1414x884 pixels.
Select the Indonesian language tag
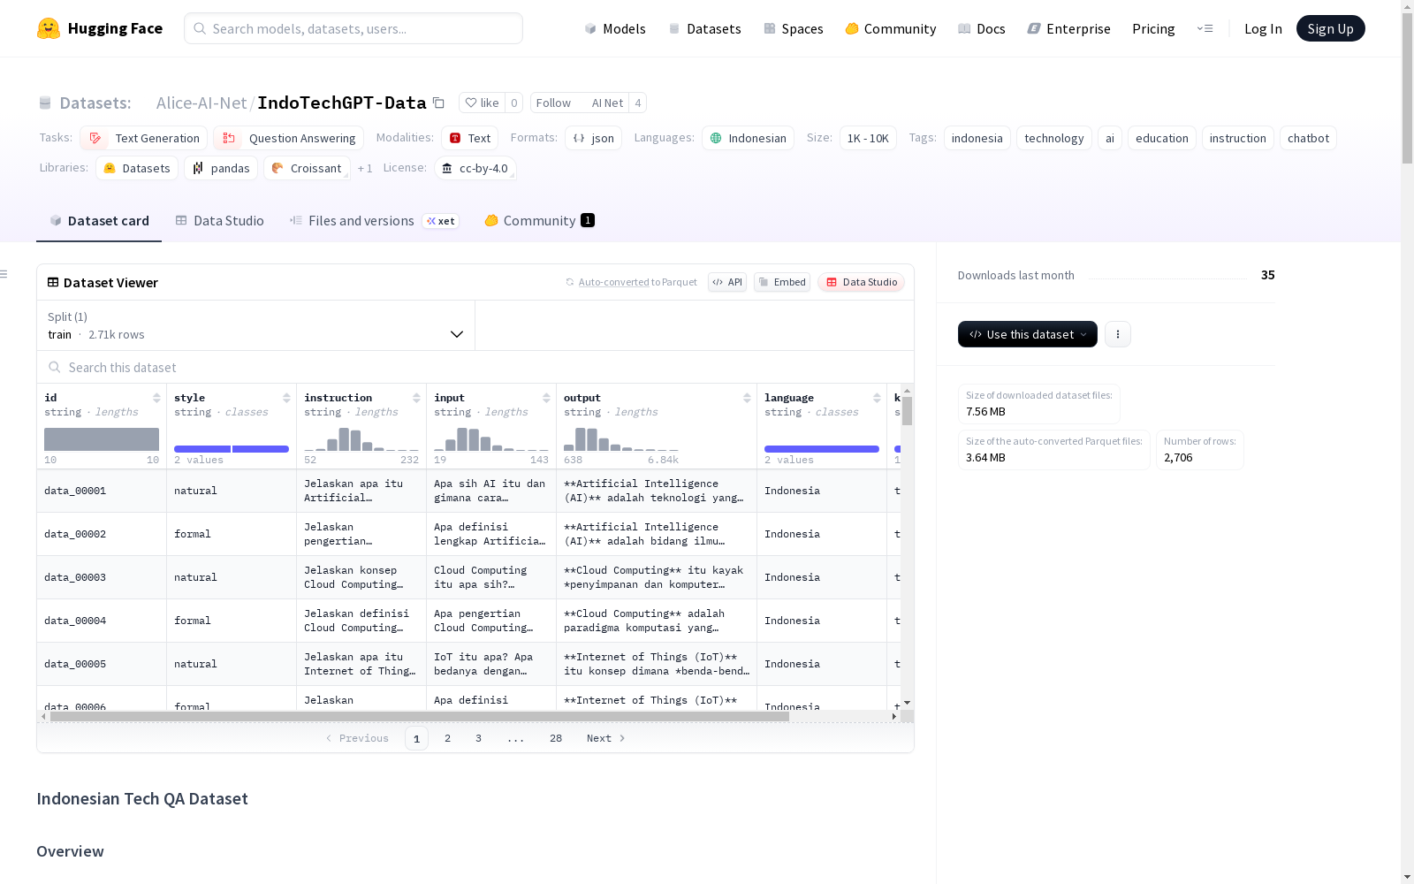(x=749, y=138)
